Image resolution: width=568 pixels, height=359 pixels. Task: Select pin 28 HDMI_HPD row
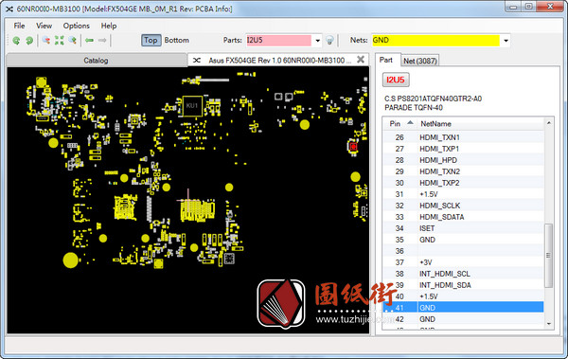(463, 160)
